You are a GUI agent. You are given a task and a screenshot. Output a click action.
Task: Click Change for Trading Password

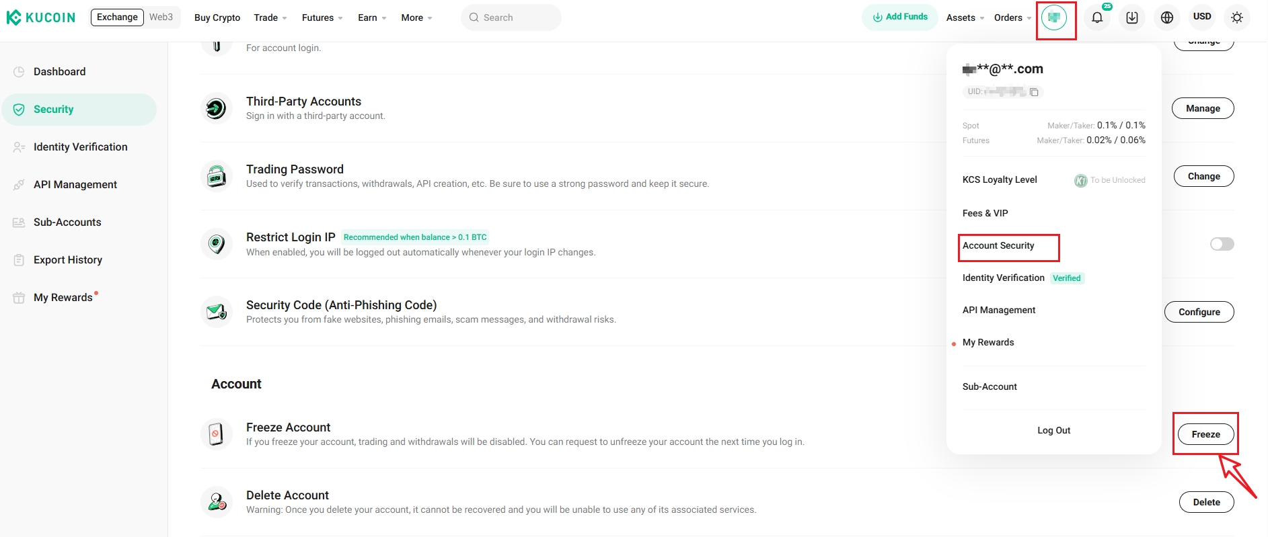[1203, 176]
